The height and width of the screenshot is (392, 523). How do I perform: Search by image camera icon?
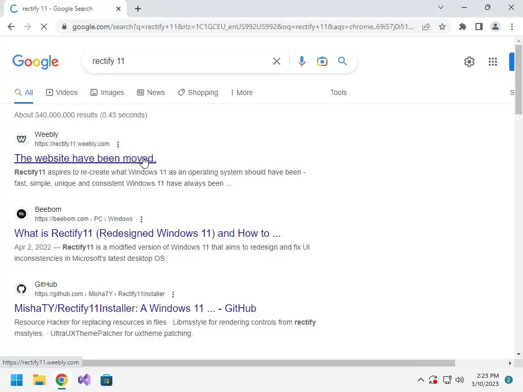pos(322,61)
